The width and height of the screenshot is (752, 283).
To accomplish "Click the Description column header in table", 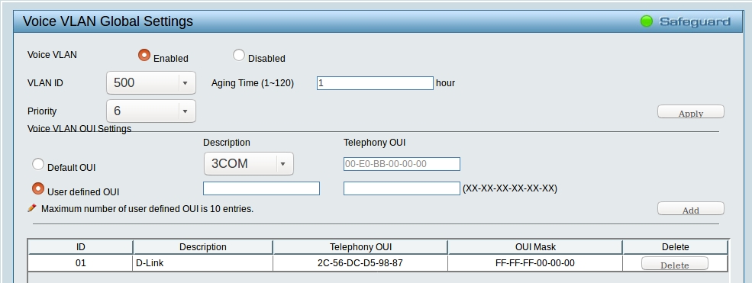I will pos(203,247).
